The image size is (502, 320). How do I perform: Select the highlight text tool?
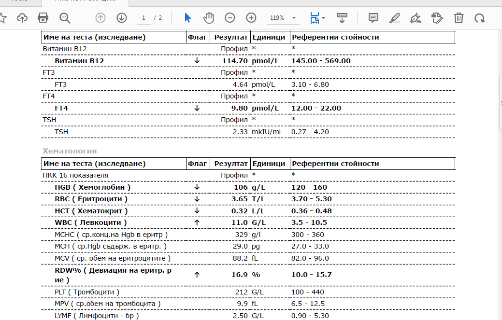pyautogui.click(x=395, y=18)
